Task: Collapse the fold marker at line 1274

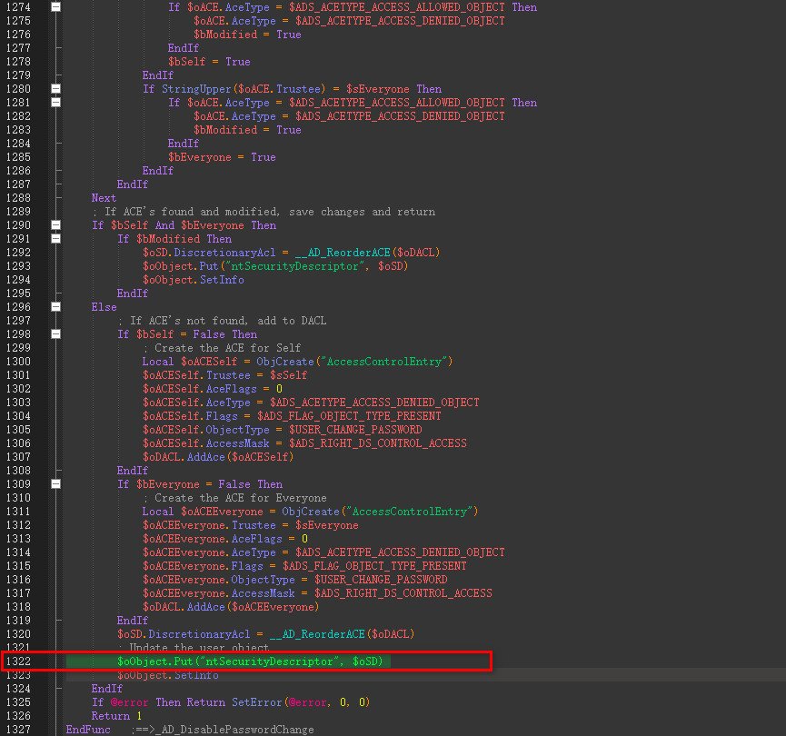Action: pyautogui.click(x=56, y=7)
